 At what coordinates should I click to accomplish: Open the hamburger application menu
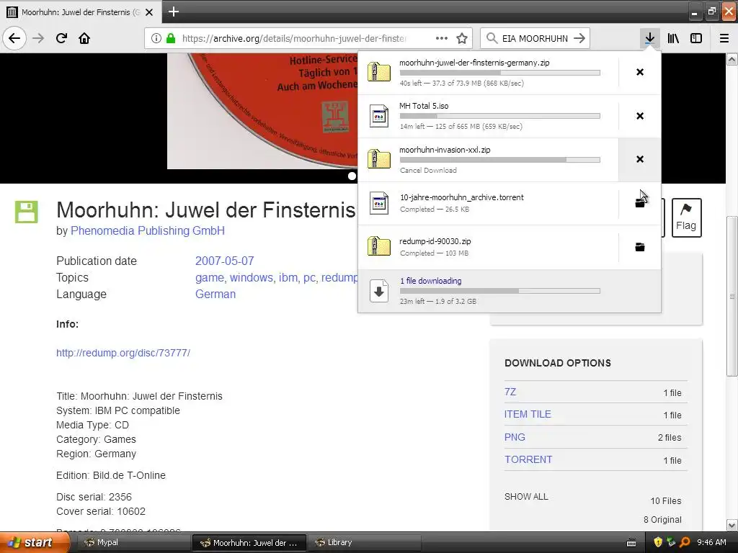coord(724,38)
